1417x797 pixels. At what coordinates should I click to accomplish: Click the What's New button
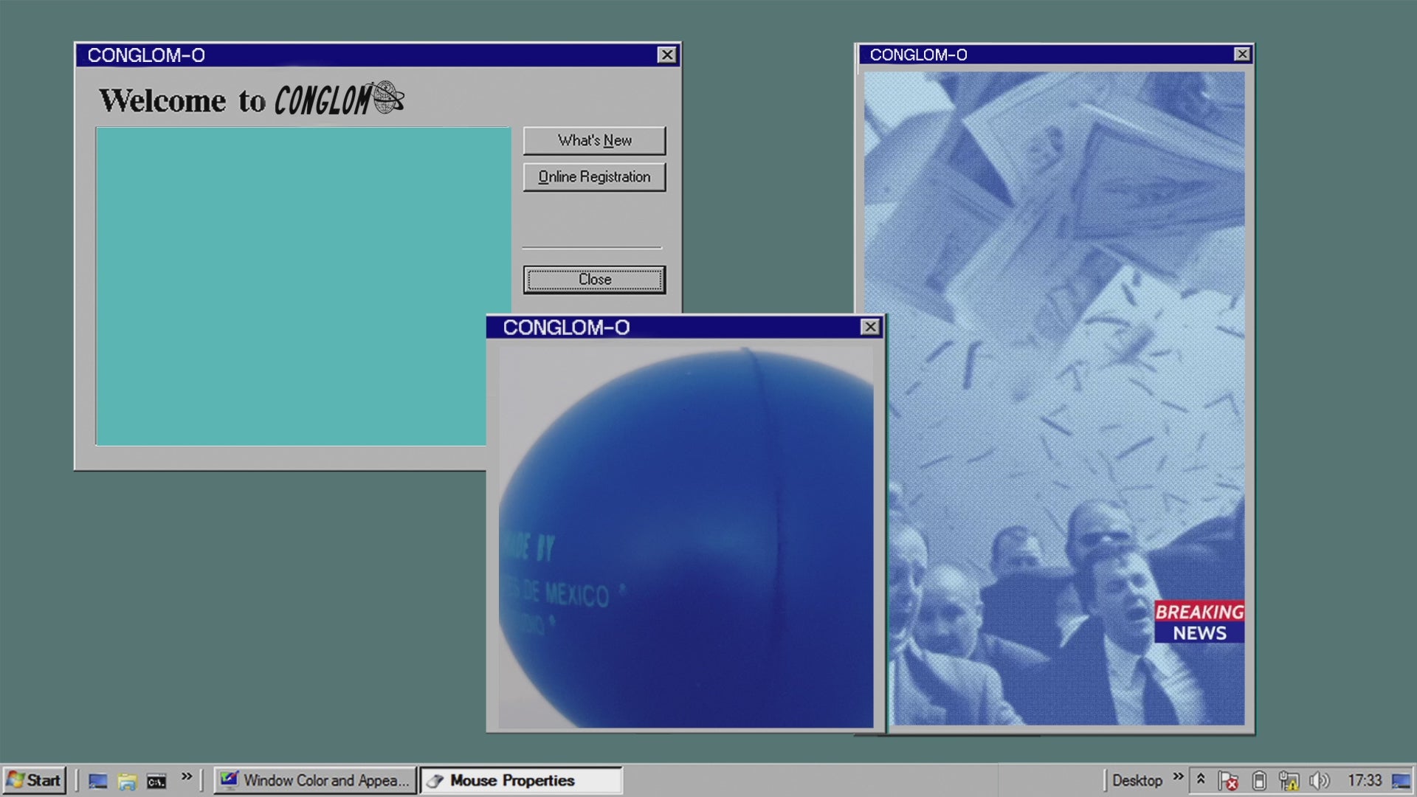(594, 140)
